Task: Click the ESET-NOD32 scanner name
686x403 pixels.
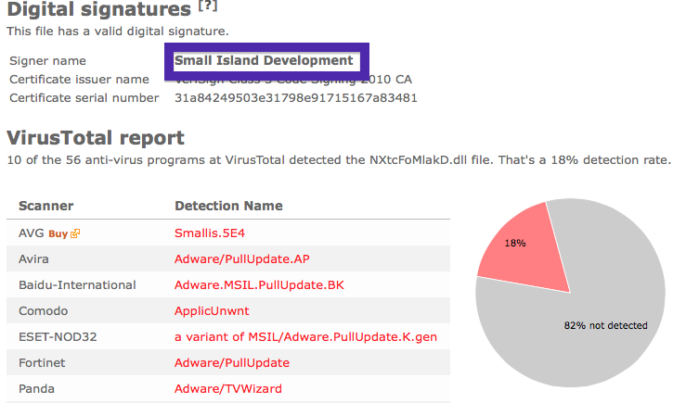Action: (x=58, y=337)
